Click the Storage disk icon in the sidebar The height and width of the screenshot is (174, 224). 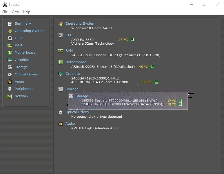point(10,67)
